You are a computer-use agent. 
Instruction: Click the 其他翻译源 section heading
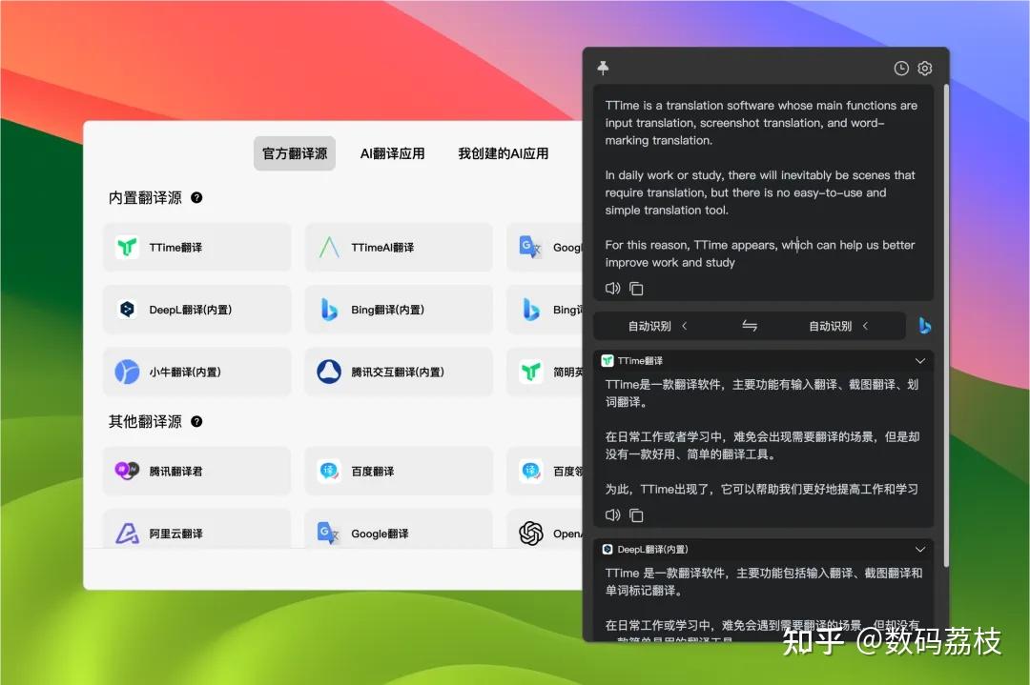pyautogui.click(x=145, y=421)
